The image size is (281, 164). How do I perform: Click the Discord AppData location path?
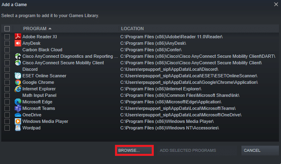pyautogui.click(x=169, y=70)
